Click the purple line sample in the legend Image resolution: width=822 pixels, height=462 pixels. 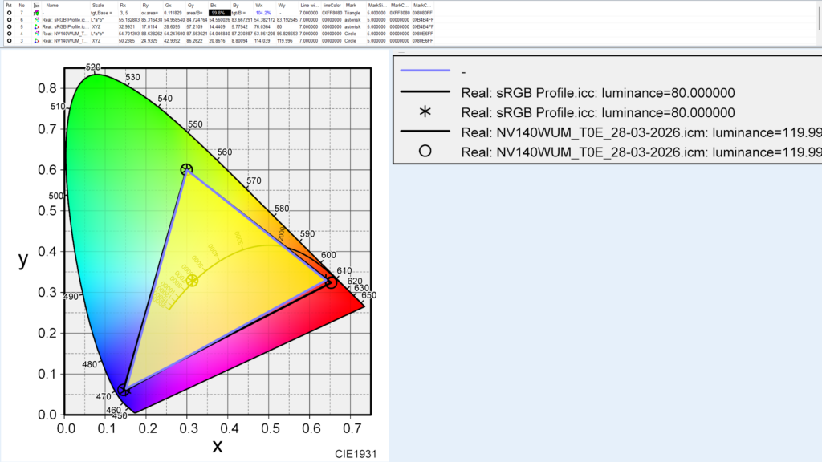pos(425,73)
